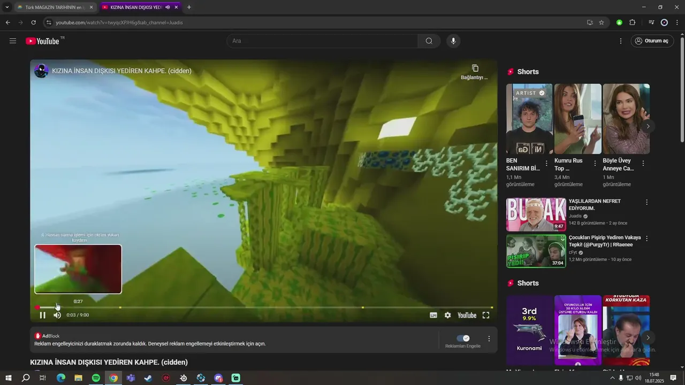This screenshot has width=685, height=385.
Task: Start voice search with microphone icon
Action: click(x=453, y=41)
